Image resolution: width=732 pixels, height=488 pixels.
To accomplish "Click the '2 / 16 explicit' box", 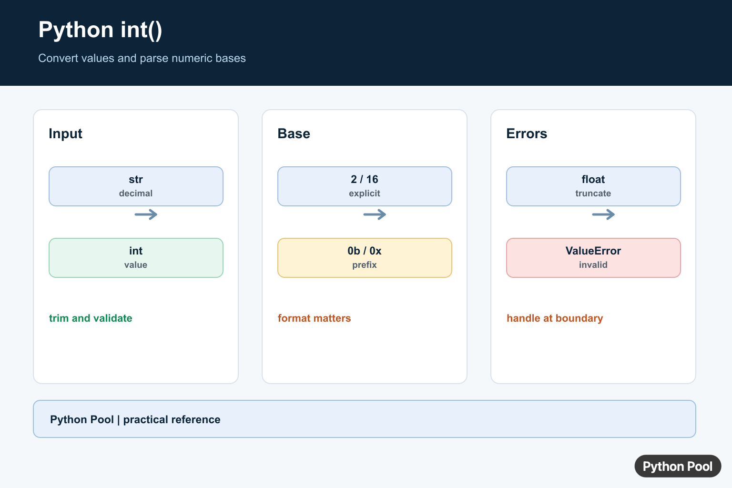I will coord(365,186).
